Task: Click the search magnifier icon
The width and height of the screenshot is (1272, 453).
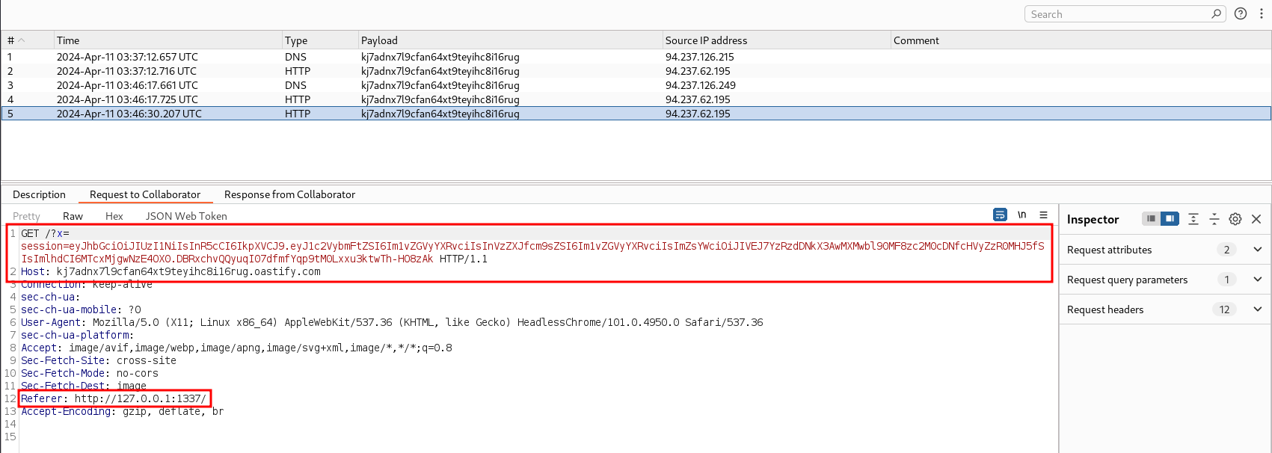Action: (1217, 13)
